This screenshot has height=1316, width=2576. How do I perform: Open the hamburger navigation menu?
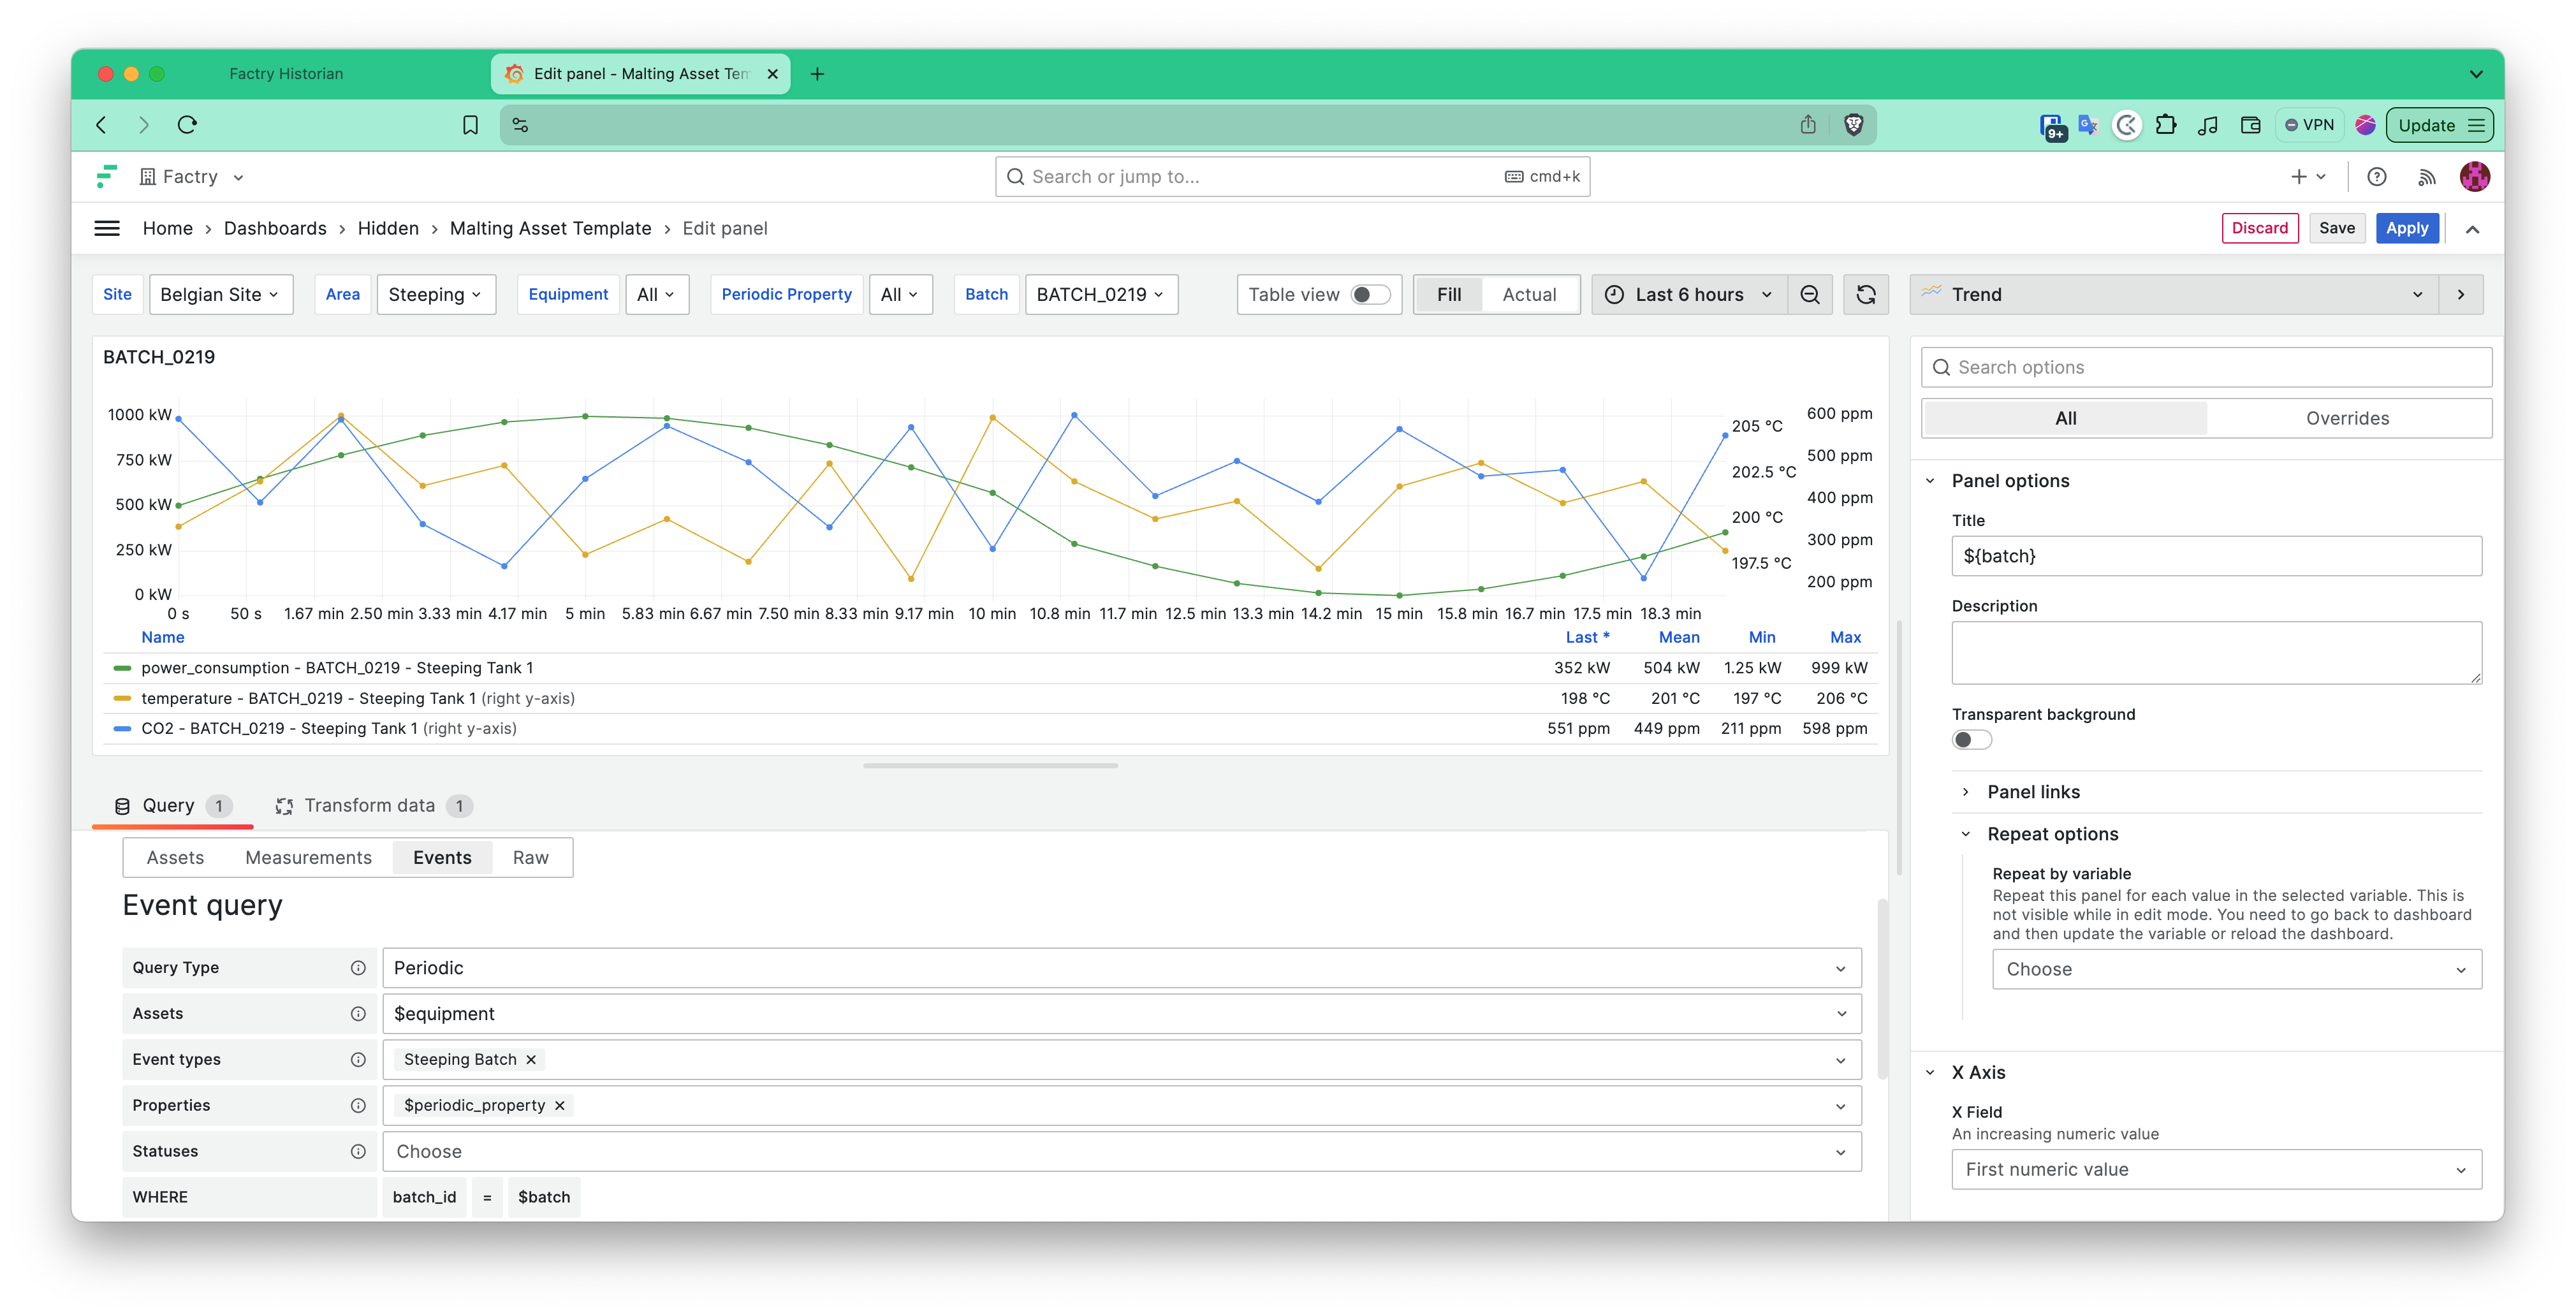click(x=107, y=228)
